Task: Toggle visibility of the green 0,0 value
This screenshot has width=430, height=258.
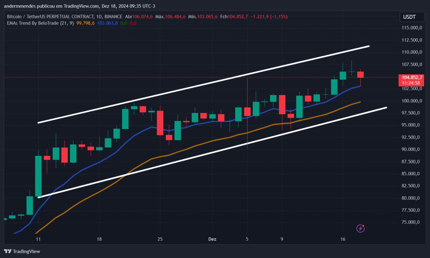Action: (x=123, y=24)
